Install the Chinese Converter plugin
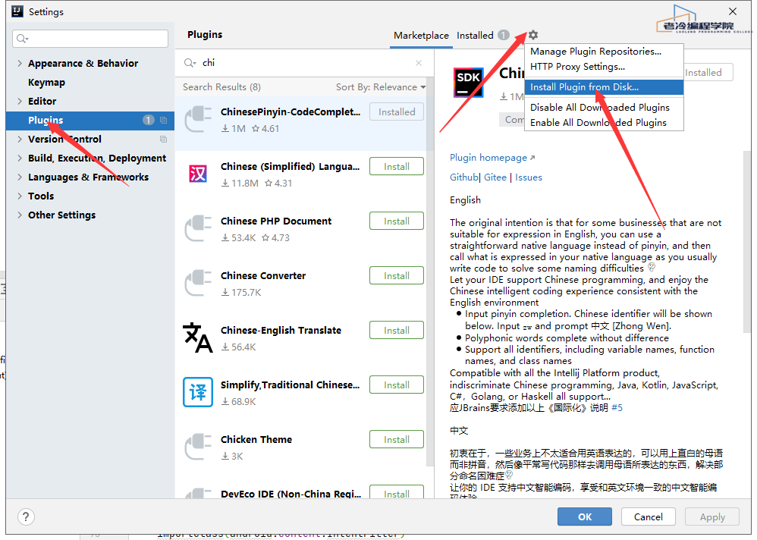The height and width of the screenshot is (540, 757). point(397,275)
